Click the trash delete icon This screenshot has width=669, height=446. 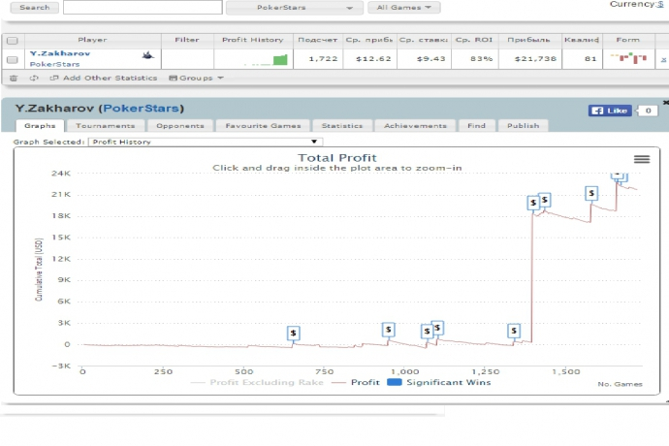pyautogui.click(x=14, y=79)
